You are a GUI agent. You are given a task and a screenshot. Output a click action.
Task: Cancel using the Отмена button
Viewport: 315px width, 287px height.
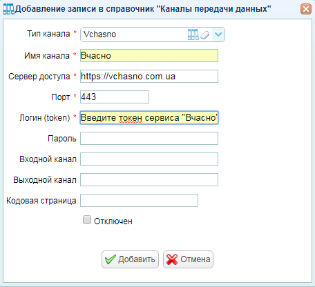point(188,259)
